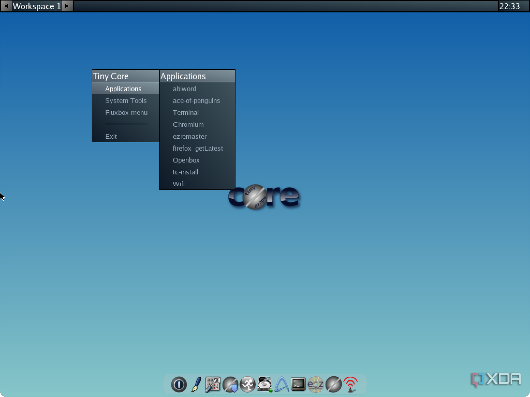Collapse the highlighted Applications submenu entry

click(x=123, y=89)
